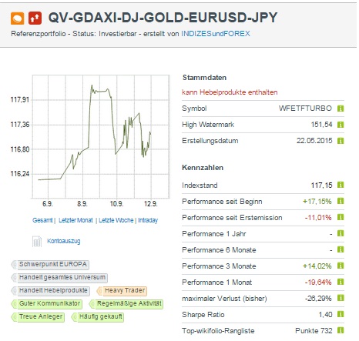Viewport: 359px width, 341px height.
Task: Select the Regelmäßige Aktivität tag
Action: pos(126,304)
